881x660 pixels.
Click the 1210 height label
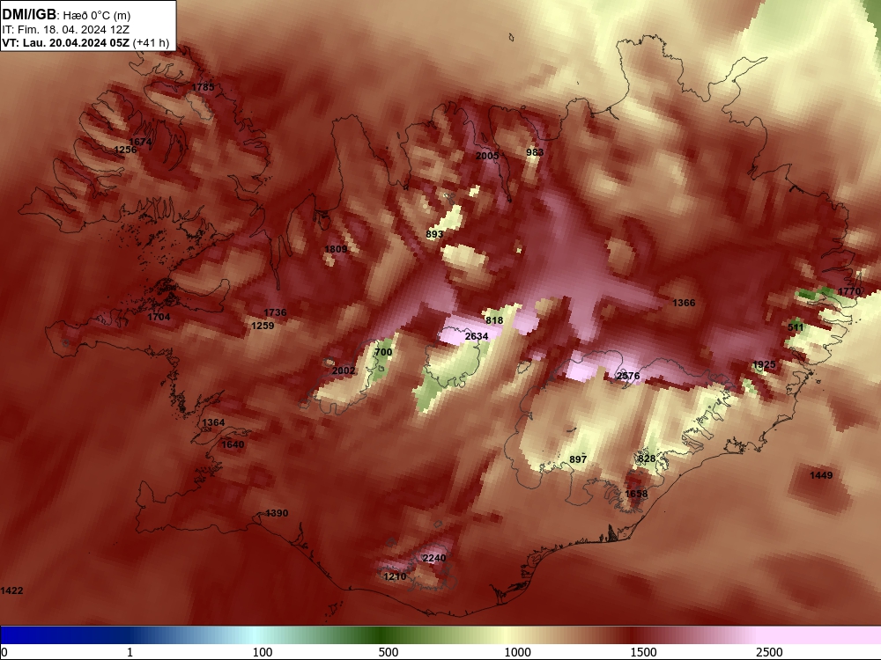[x=395, y=576]
